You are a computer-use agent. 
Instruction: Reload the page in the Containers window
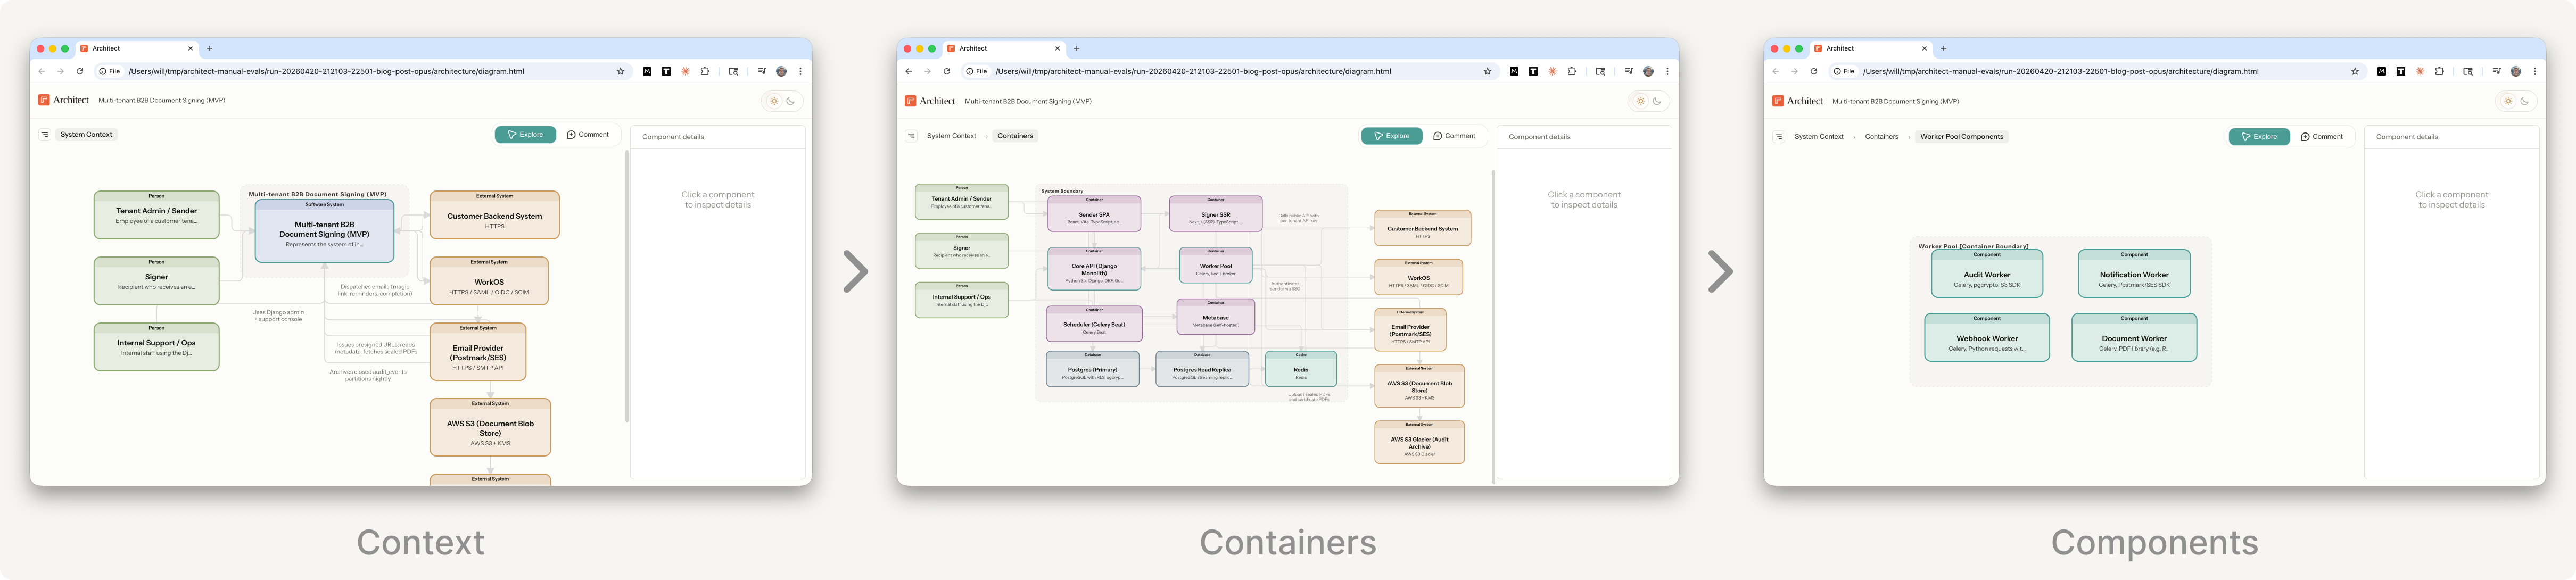coord(947,72)
